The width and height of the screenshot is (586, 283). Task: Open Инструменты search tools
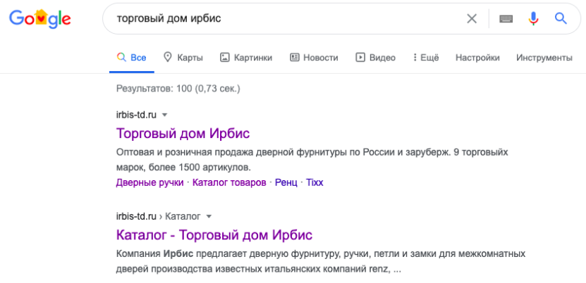(x=544, y=58)
